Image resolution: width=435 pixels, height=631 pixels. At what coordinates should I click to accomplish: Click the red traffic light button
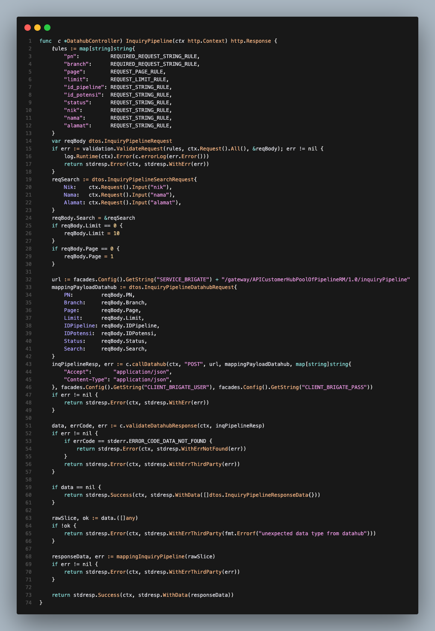click(28, 27)
